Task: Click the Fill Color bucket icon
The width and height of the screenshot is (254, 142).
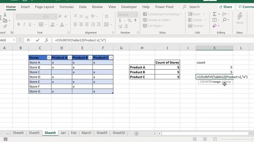Action: [x=52, y=24]
